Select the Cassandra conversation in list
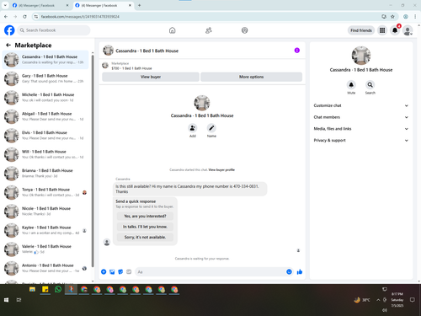 [45, 60]
